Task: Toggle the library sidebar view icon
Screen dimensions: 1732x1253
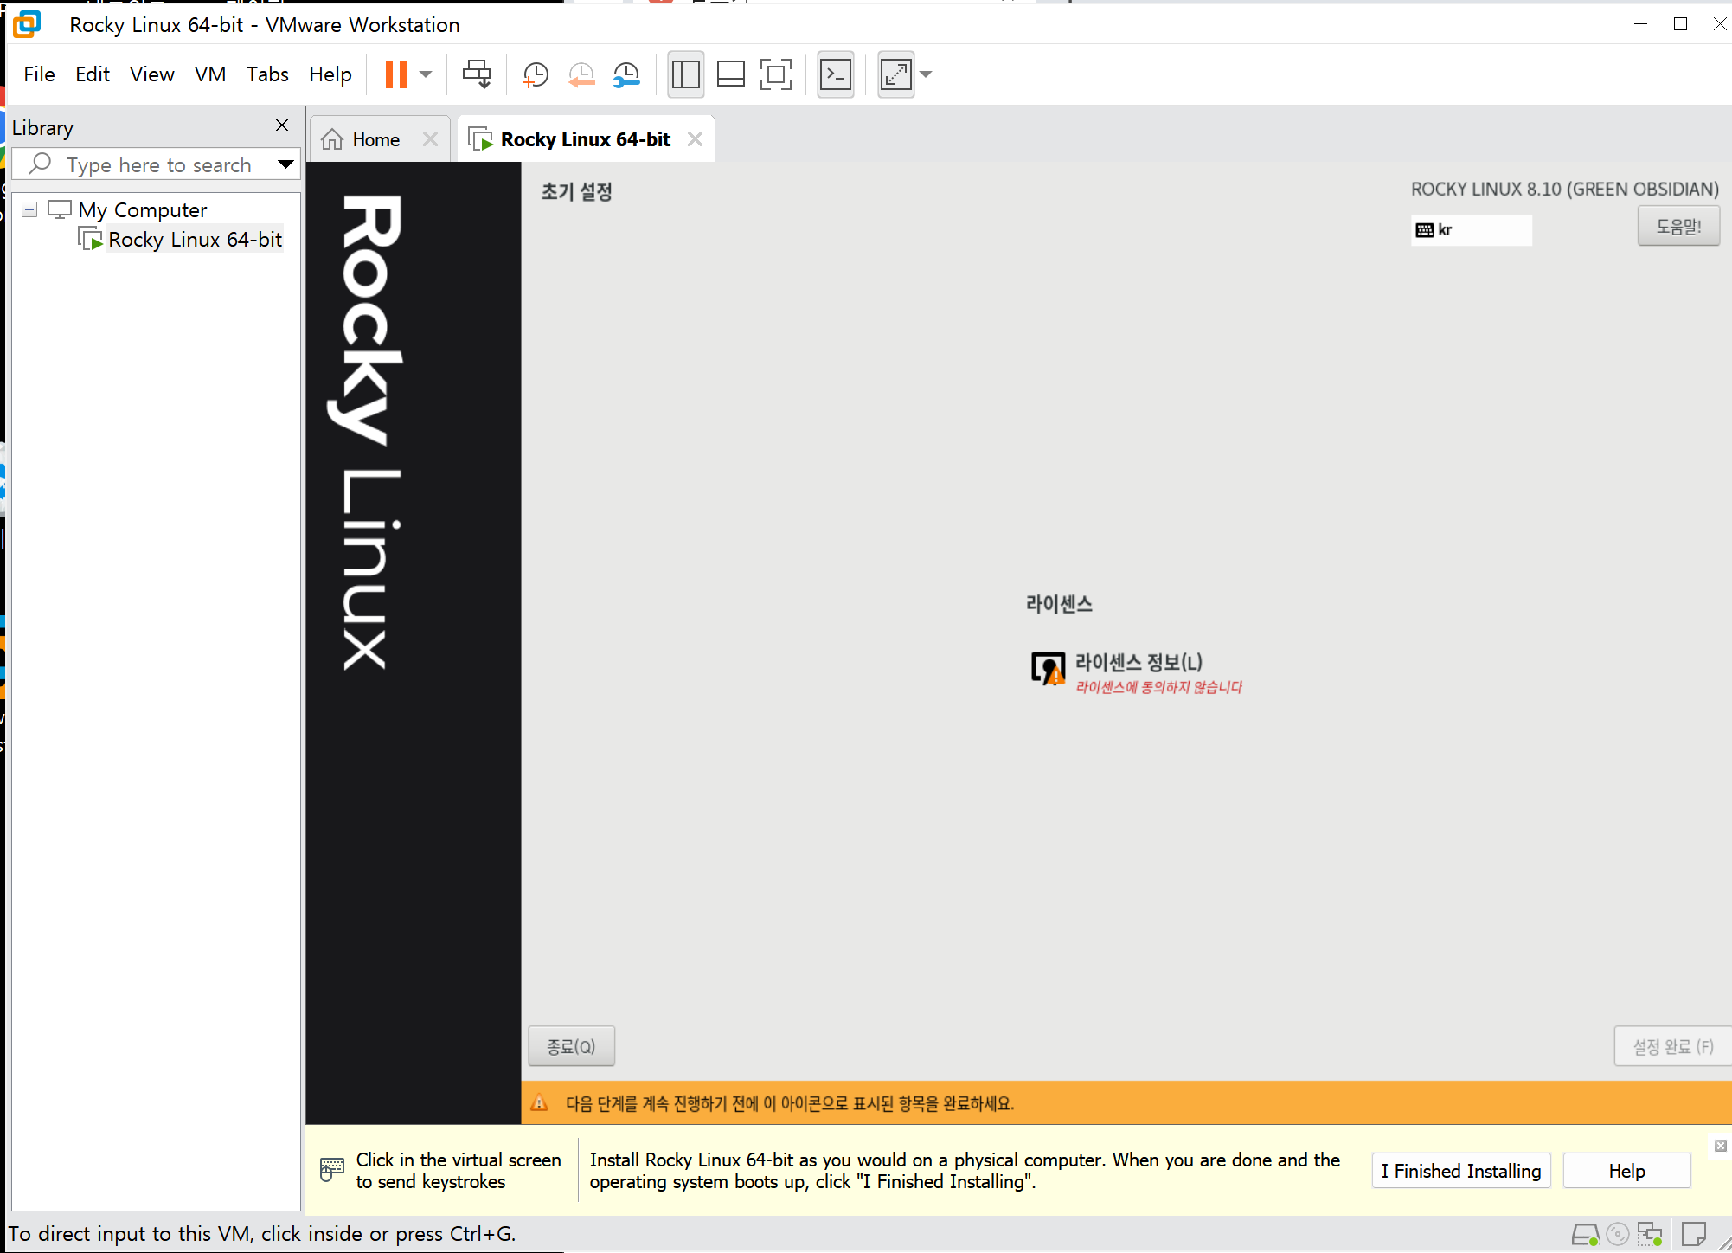Action: click(685, 74)
